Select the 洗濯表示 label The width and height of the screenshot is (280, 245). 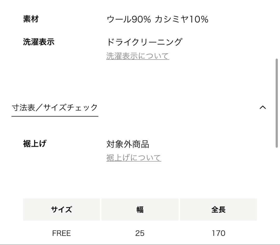coord(38,41)
